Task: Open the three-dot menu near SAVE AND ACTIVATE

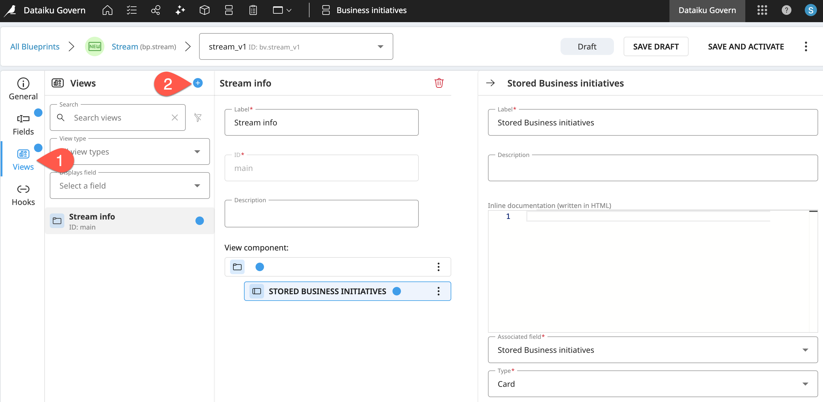Action: [x=806, y=46]
